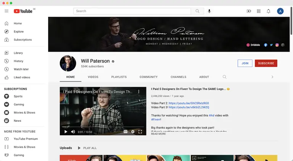
Task: Click the page vertical scrollbar
Action: [x=291, y=21]
